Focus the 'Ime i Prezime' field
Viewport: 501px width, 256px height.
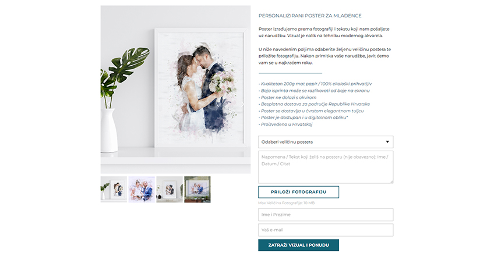[326, 215]
